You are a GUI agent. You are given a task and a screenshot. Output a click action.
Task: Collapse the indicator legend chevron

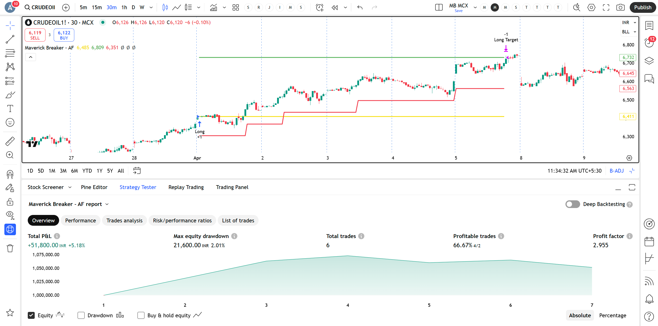pos(31,57)
